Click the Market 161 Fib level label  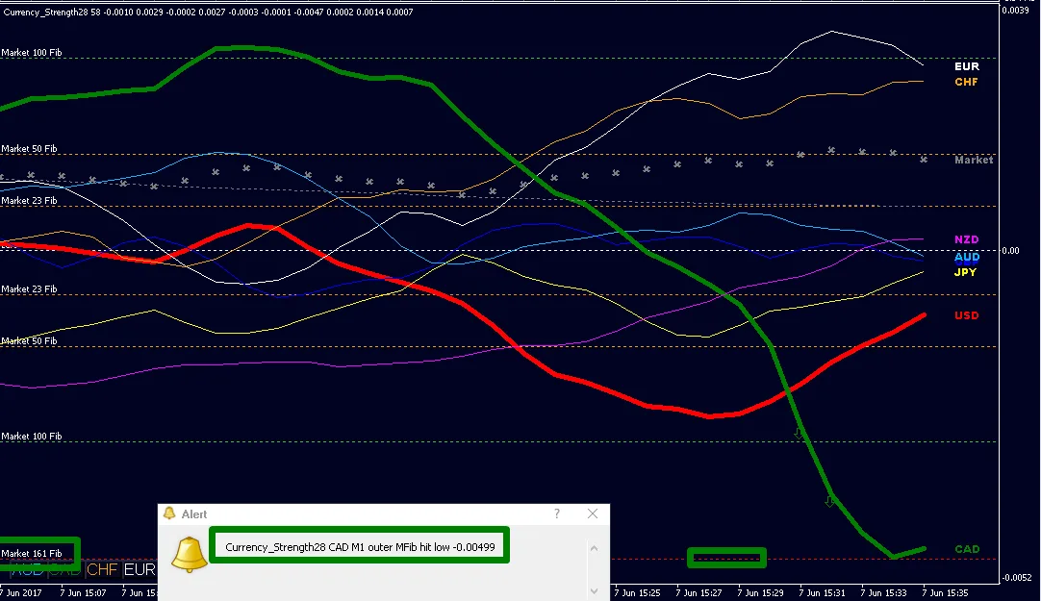(32, 554)
